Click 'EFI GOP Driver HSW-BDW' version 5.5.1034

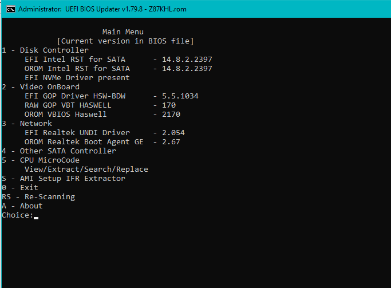point(180,96)
